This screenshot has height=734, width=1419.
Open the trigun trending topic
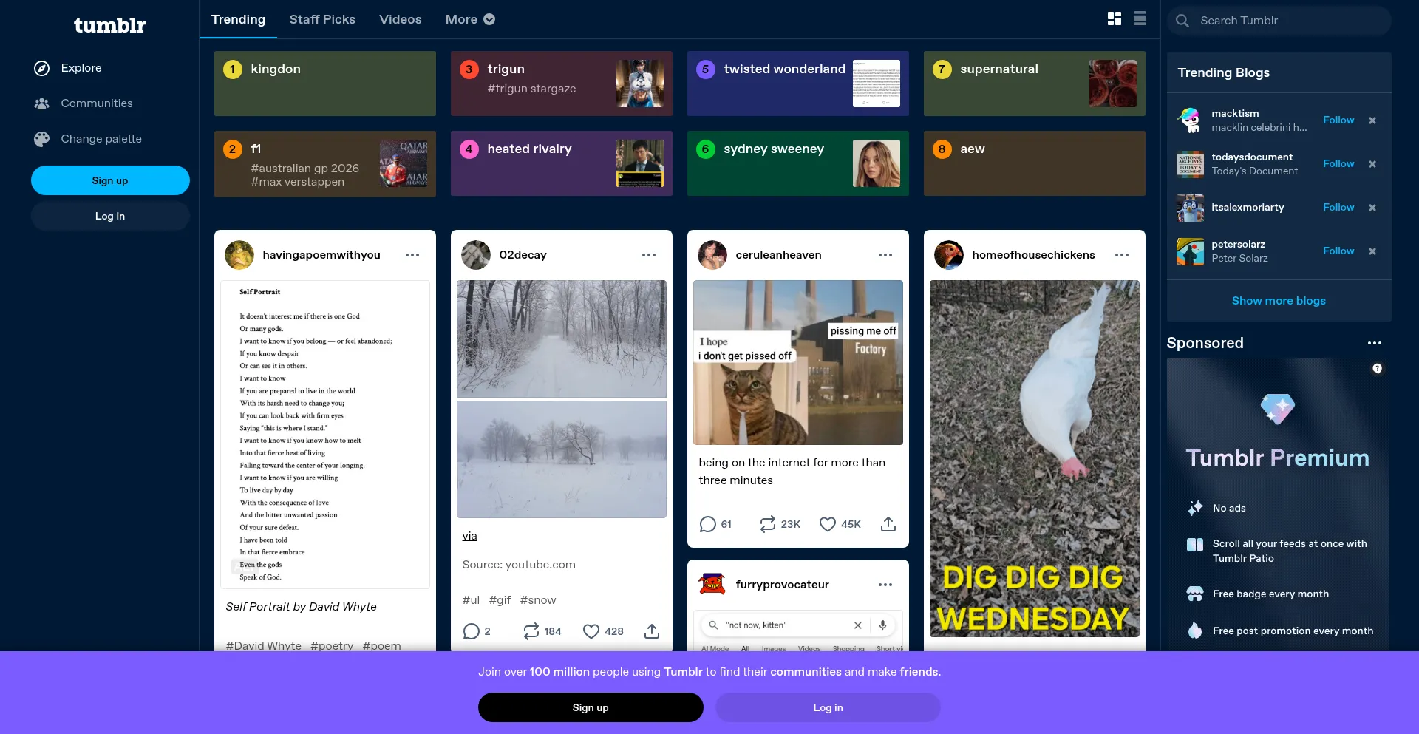[x=562, y=84]
